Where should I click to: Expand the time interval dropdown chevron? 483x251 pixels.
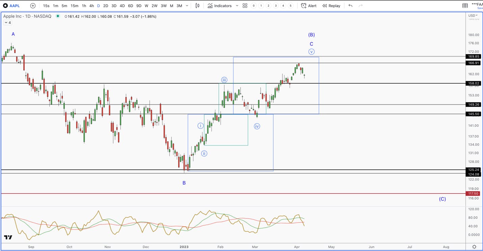coord(187,6)
